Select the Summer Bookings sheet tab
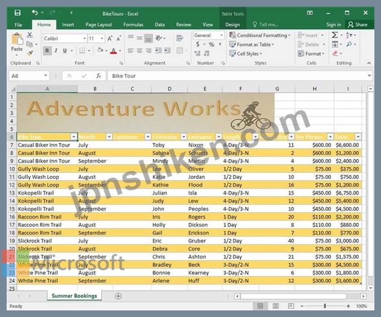381x317 pixels. click(x=75, y=295)
